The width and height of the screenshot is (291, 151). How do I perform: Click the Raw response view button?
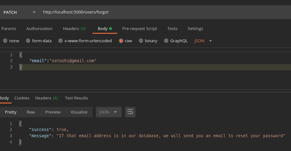tap(31, 112)
